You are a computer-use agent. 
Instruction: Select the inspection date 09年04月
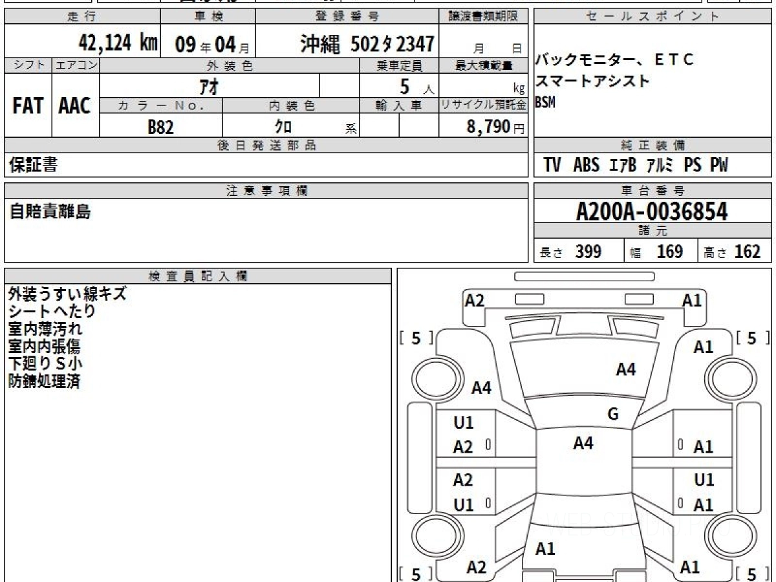pyautogui.click(x=212, y=44)
